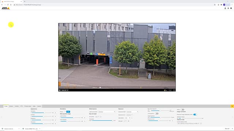Image resolution: width=234 pixels, height=131 pixels.
Task: Close the downloads bar
Action: [x=232, y=128]
